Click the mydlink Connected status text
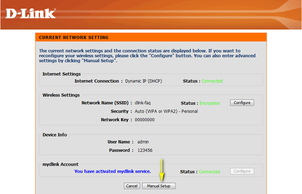Image resolution: width=302 pixels, height=194 pixels. point(209,172)
